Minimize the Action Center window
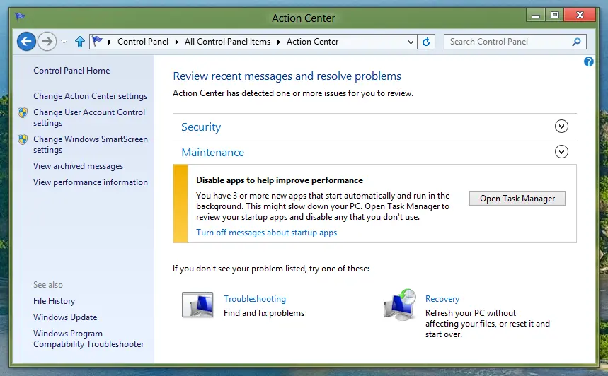This screenshot has width=608, height=376. (x=536, y=16)
